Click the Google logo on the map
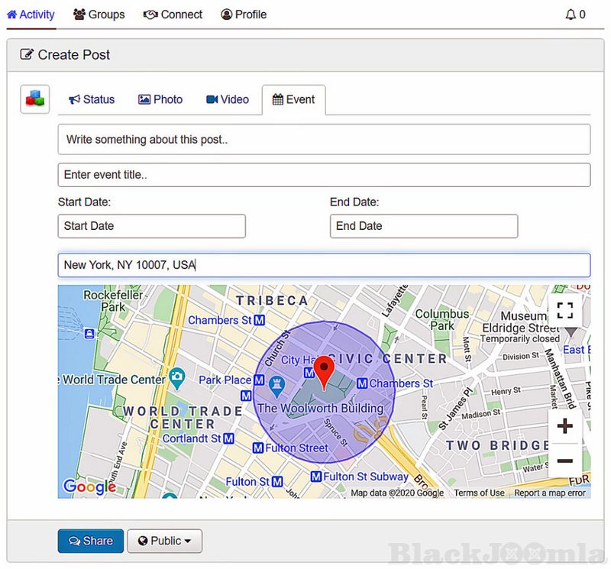 [89, 487]
